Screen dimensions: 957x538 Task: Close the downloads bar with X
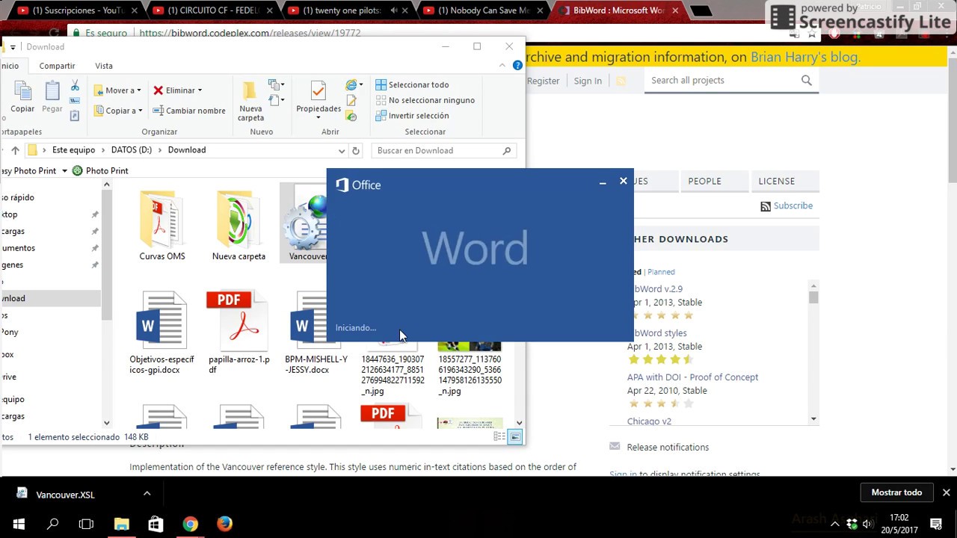pos(946,492)
